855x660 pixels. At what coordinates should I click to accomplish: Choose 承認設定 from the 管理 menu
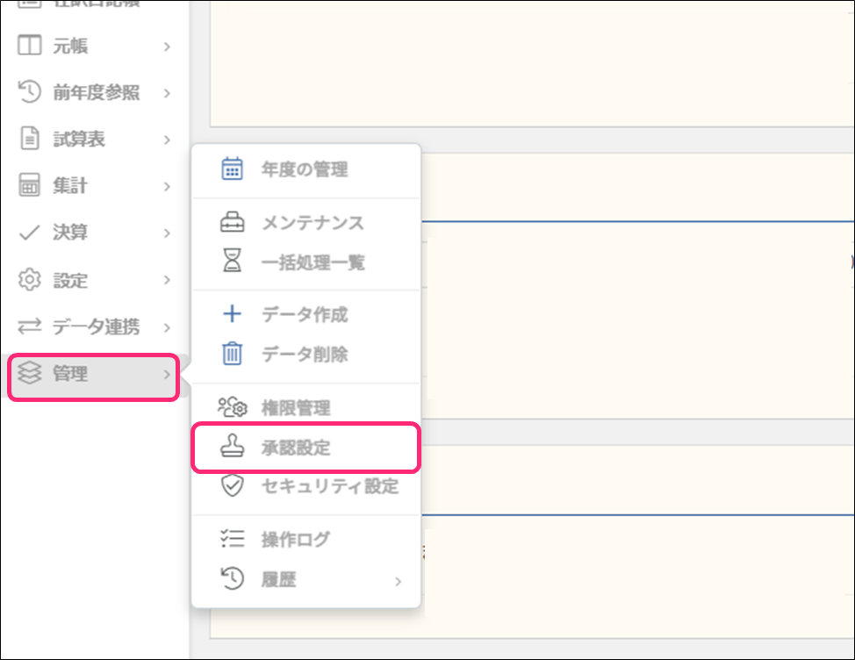[296, 448]
